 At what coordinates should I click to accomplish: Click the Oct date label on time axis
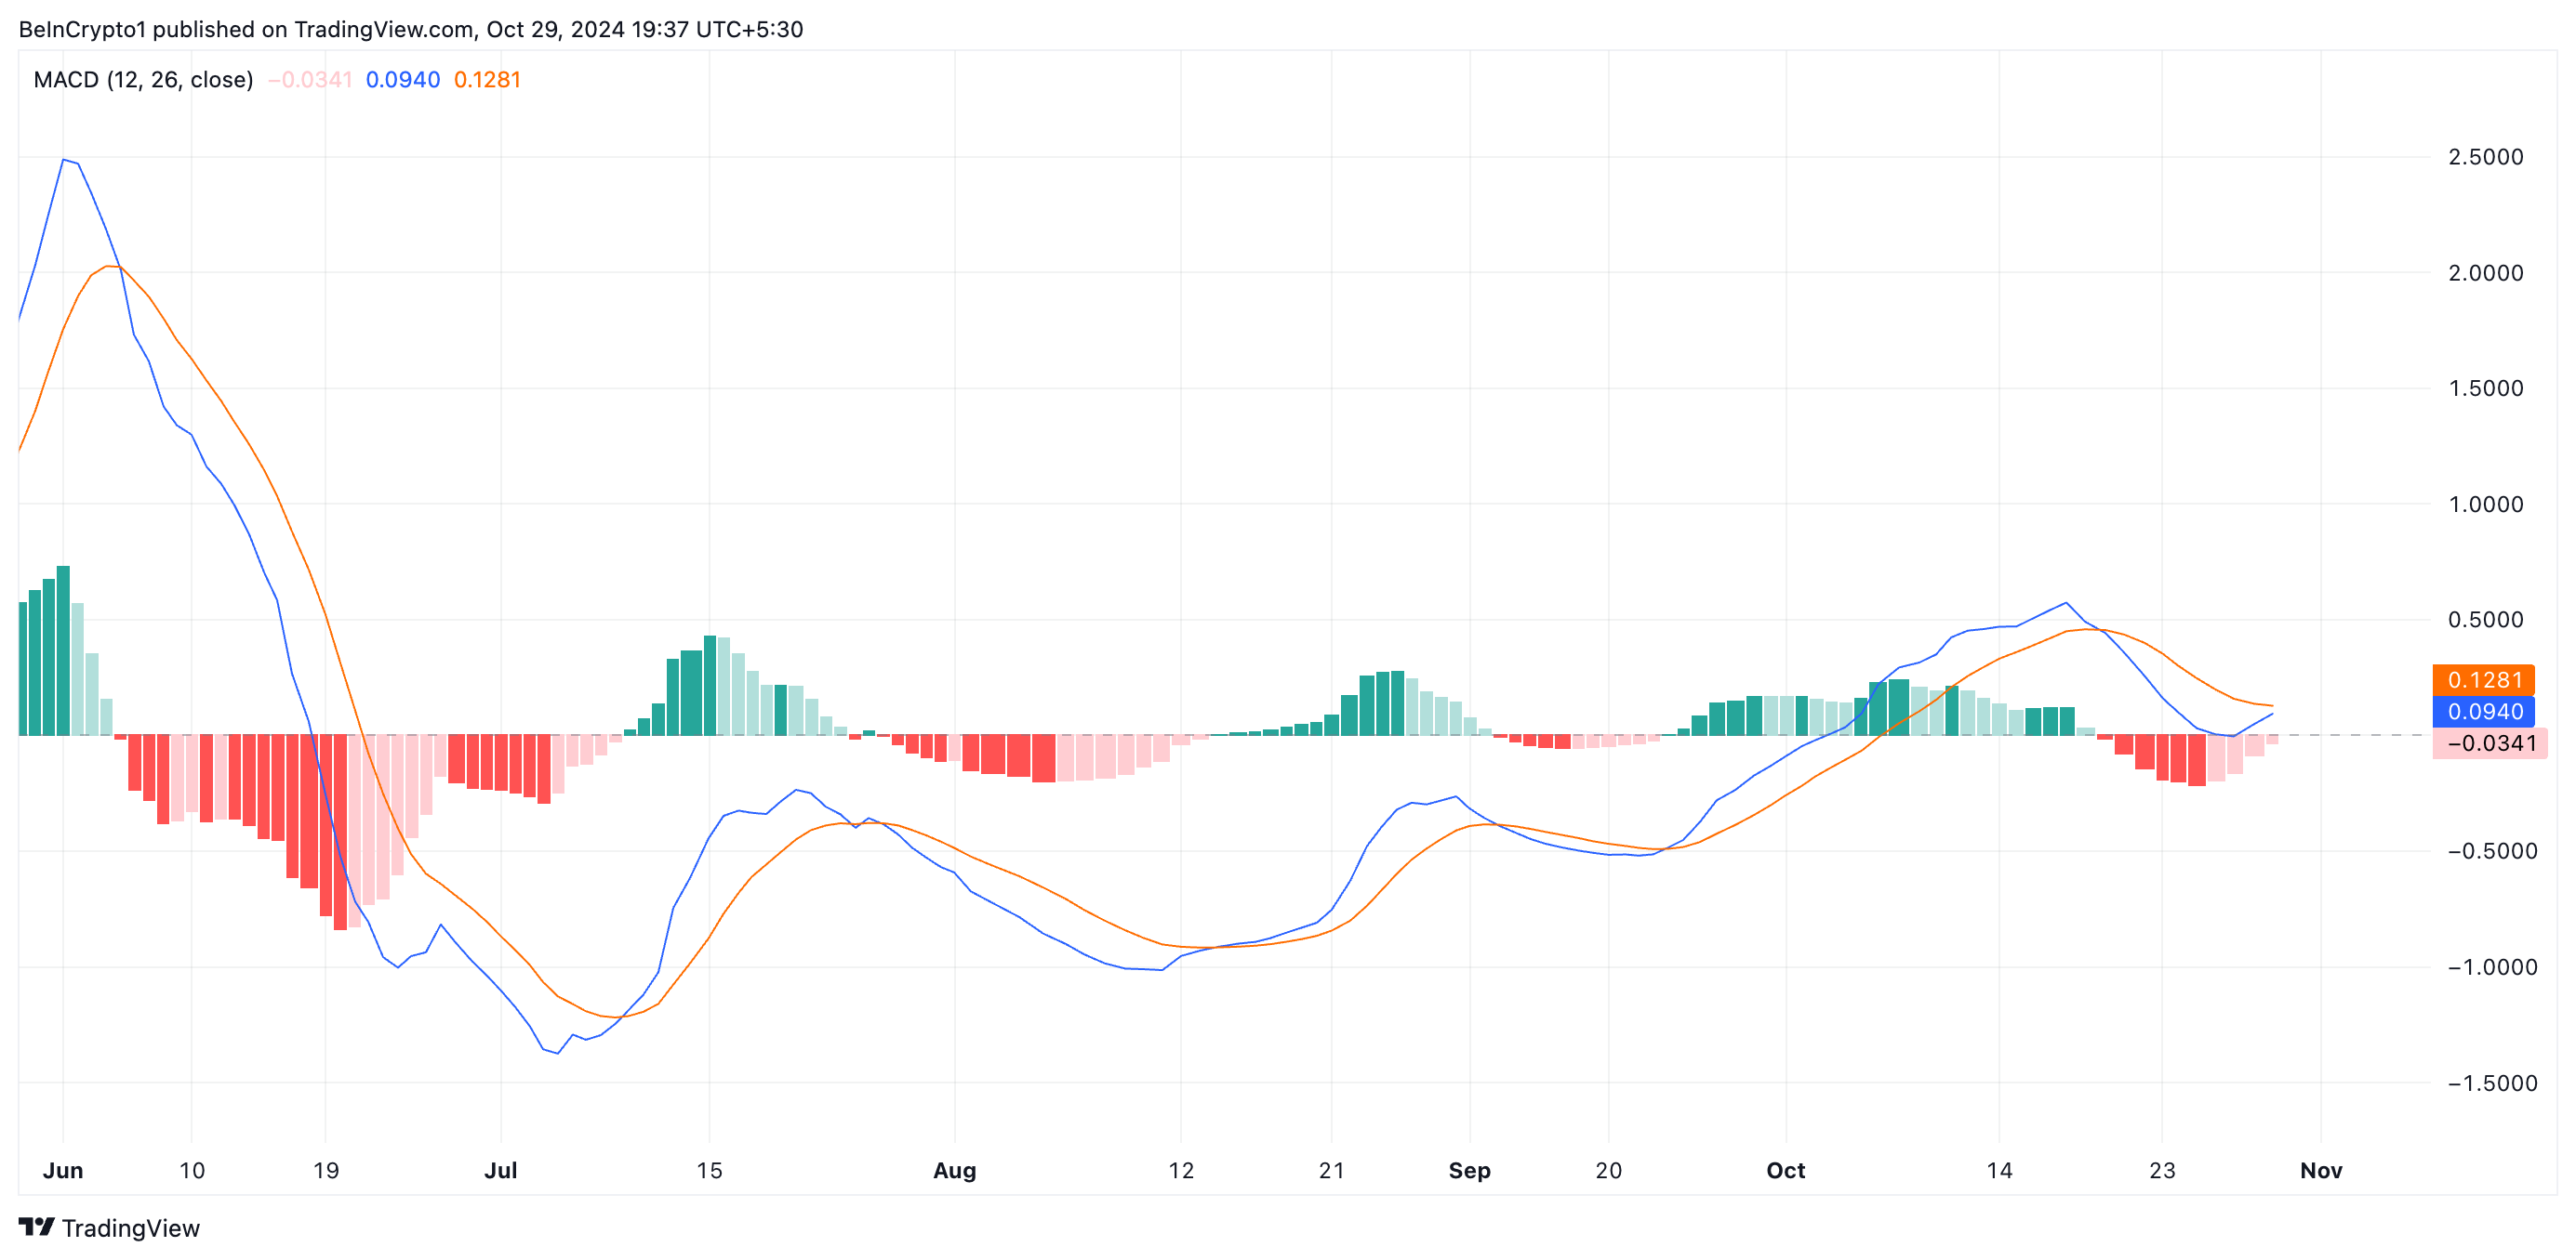1785,1170
